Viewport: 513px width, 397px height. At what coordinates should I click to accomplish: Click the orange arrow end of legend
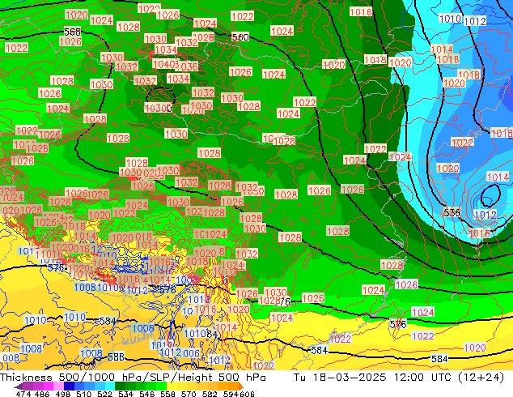241,386
